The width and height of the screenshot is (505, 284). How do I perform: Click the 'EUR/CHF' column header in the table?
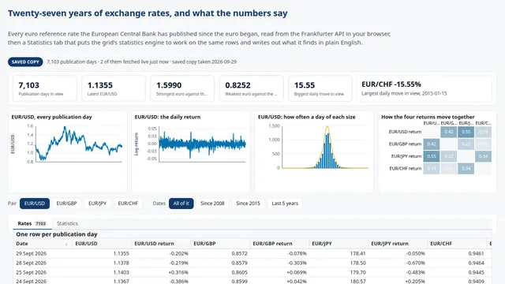pyautogui.click(x=457, y=244)
